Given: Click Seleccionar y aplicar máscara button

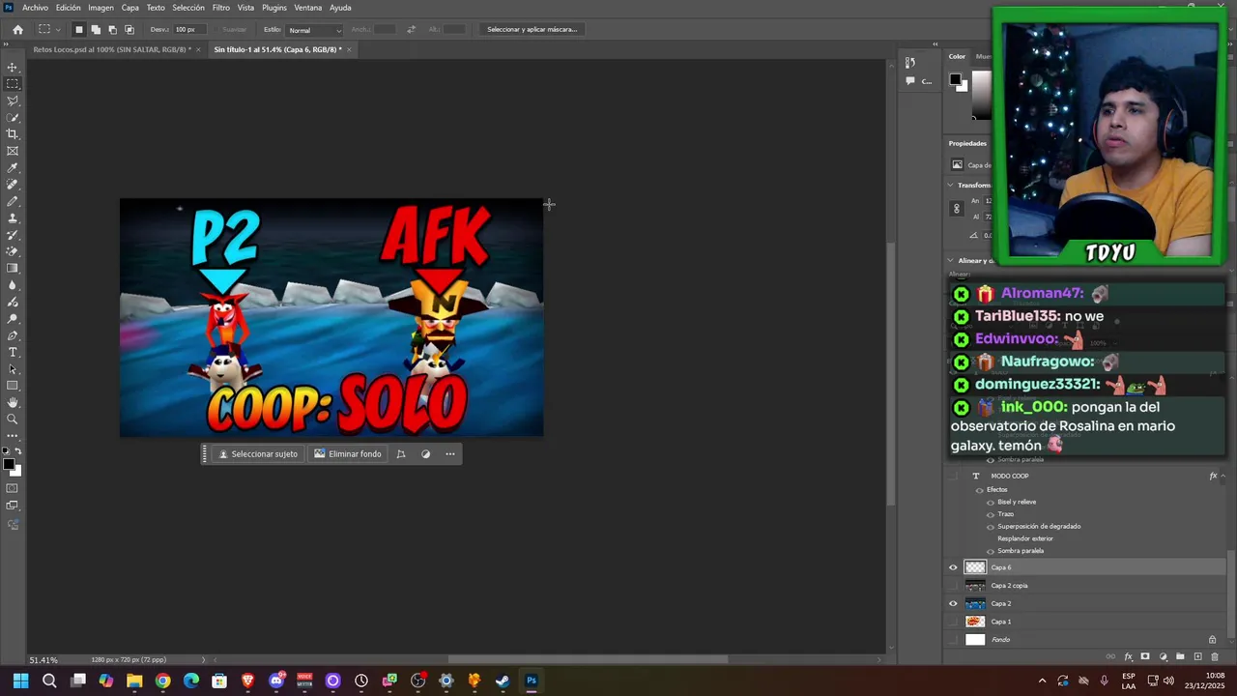Looking at the screenshot, I should tap(532, 30).
